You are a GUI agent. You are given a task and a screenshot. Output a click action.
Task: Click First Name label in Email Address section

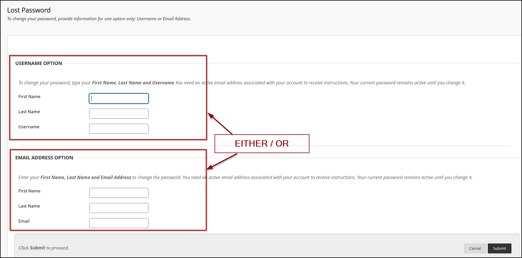29,191
